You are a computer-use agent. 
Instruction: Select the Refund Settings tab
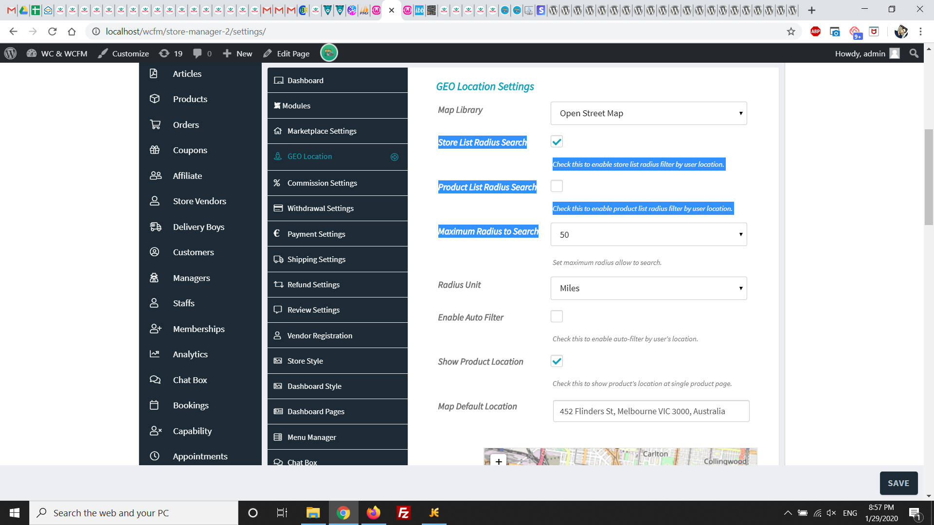[x=338, y=284]
